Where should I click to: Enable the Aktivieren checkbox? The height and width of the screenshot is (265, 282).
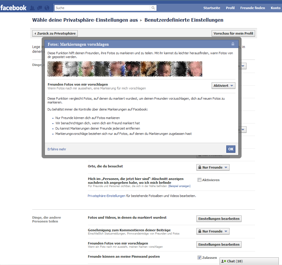point(199,180)
